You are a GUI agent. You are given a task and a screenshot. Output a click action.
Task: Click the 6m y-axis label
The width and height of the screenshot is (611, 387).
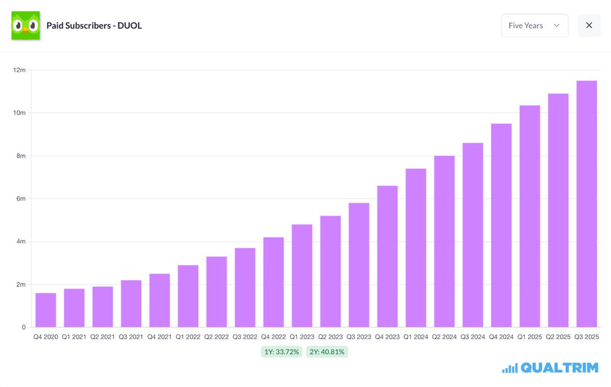point(21,198)
